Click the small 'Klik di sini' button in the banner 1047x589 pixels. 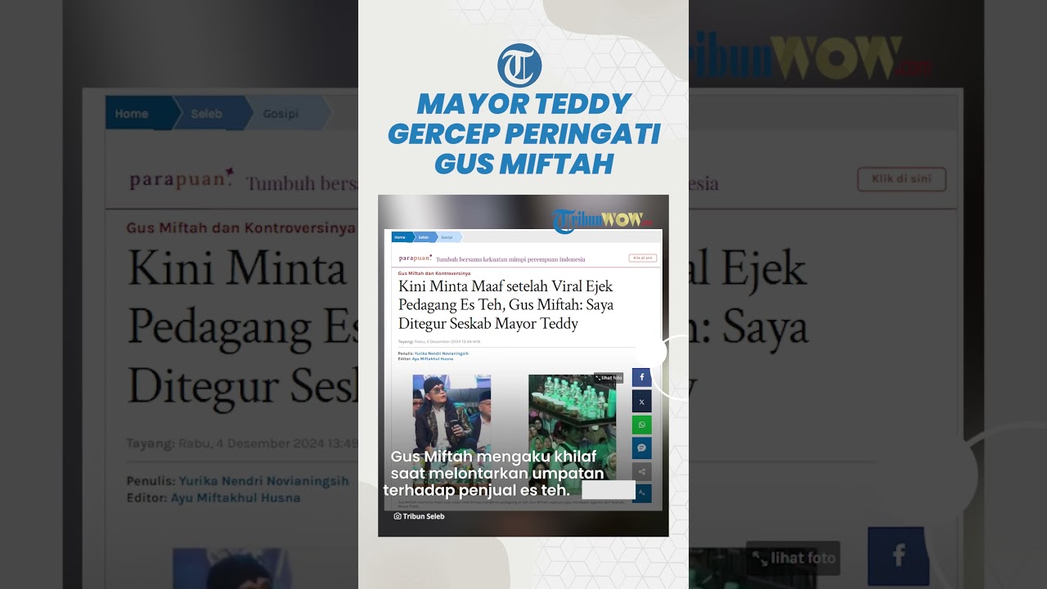pyautogui.click(x=643, y=258)
